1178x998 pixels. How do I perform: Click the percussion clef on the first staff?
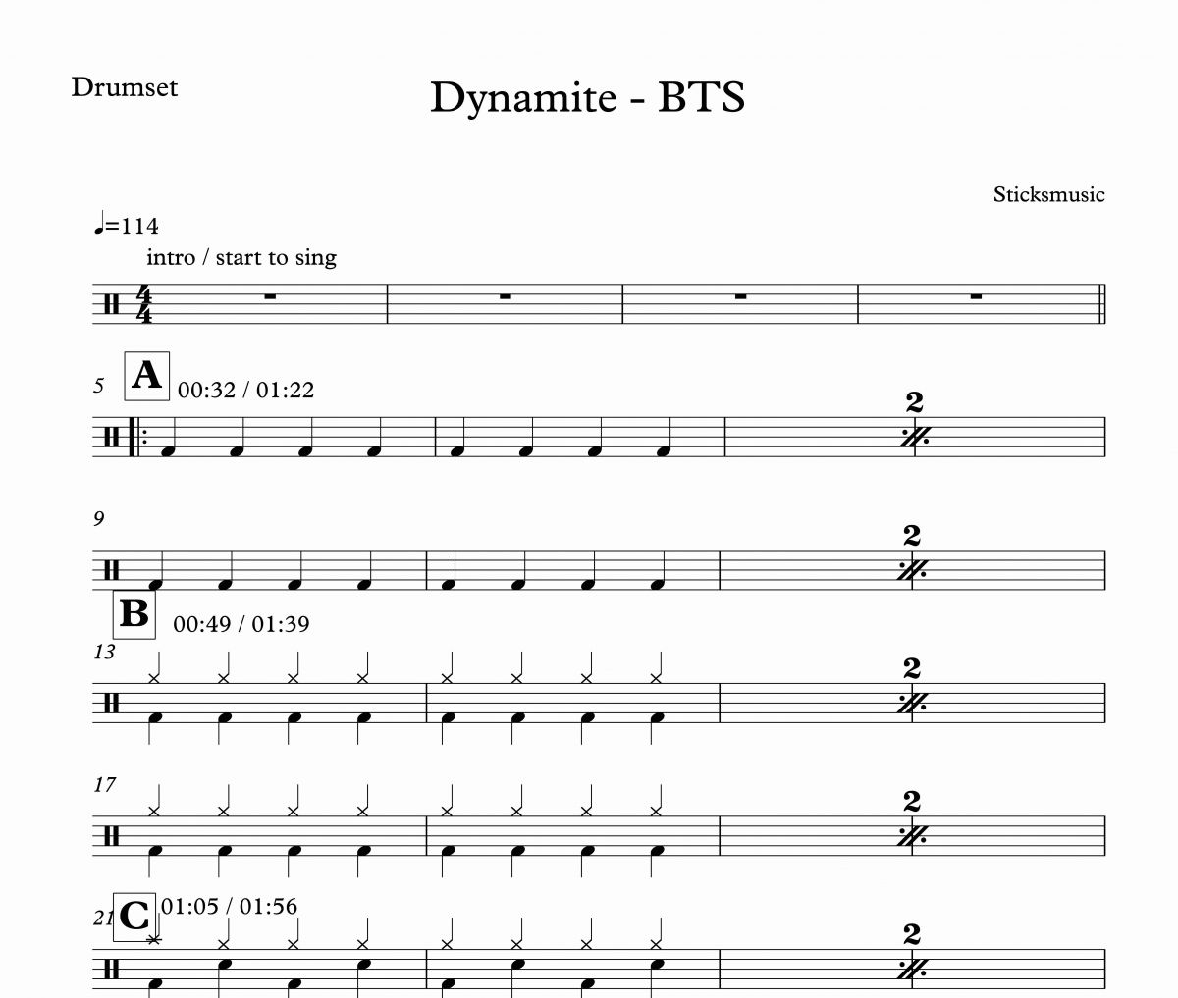[111, 304]
